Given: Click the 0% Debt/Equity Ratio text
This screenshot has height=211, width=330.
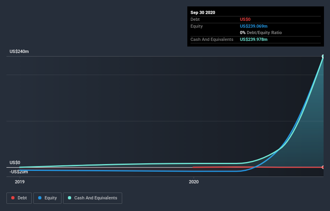Looking at the screenshot, I should point(261,32).
